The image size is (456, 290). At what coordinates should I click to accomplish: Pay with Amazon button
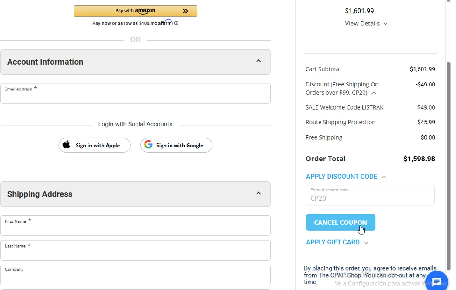click(135, 11)
